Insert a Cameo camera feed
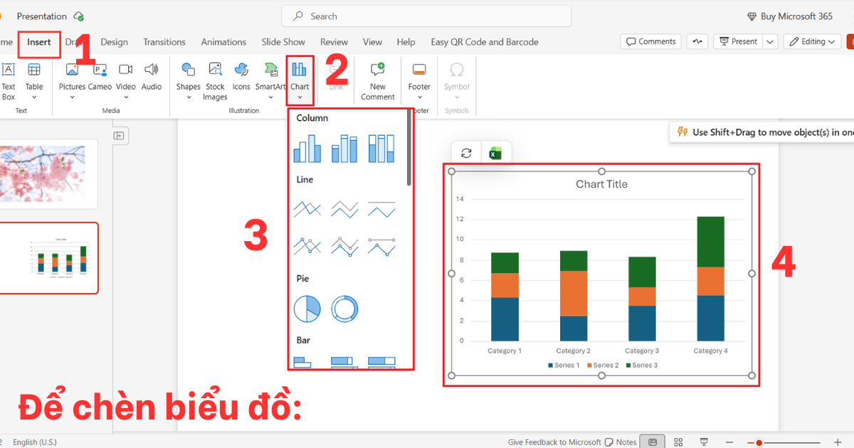 [100, 78]
